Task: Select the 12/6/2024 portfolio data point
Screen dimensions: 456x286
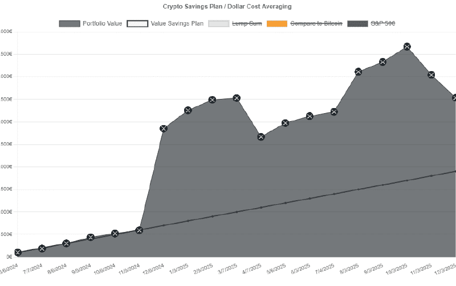Action: pos(164,129)
